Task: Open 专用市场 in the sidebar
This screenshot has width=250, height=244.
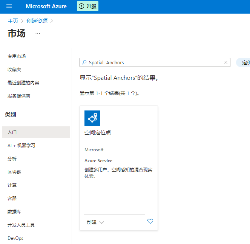Action: [x=17, y=56]
